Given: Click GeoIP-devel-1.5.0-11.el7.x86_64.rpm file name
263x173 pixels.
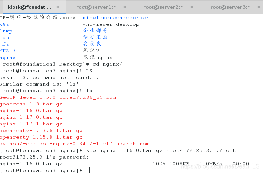Looking at the screenshot, I should tap(58, 97).
